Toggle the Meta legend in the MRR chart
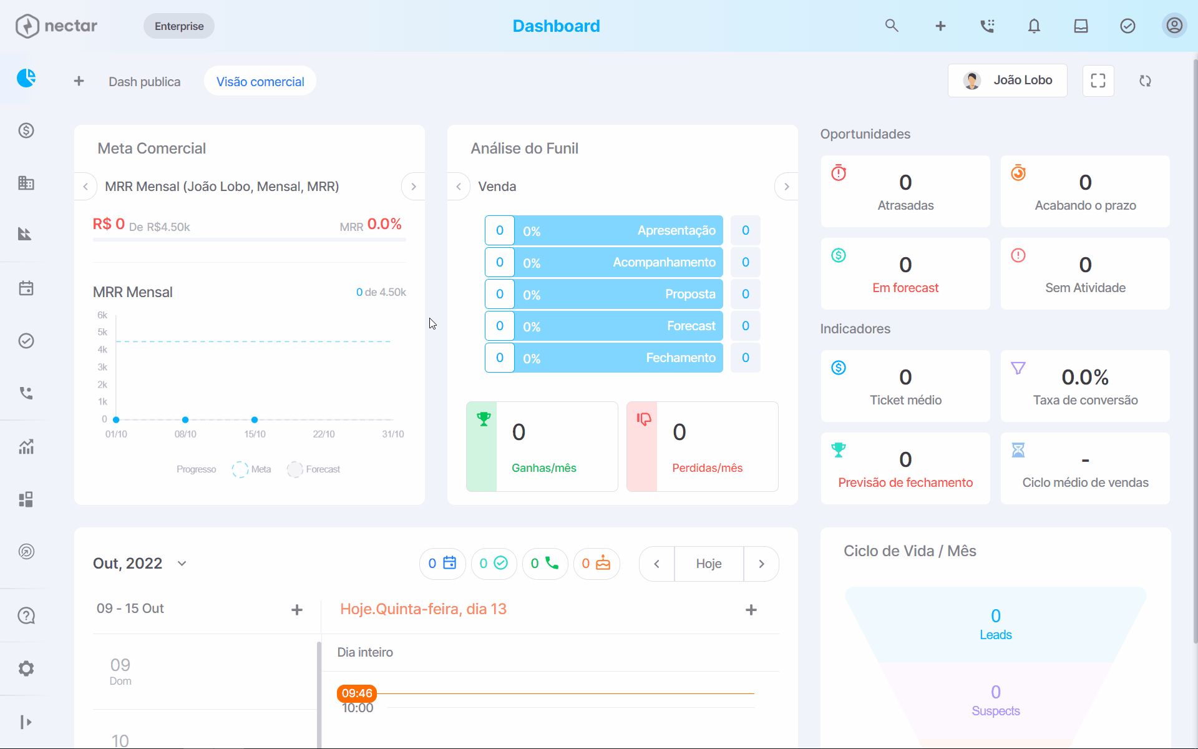 [x=251, y=469]
